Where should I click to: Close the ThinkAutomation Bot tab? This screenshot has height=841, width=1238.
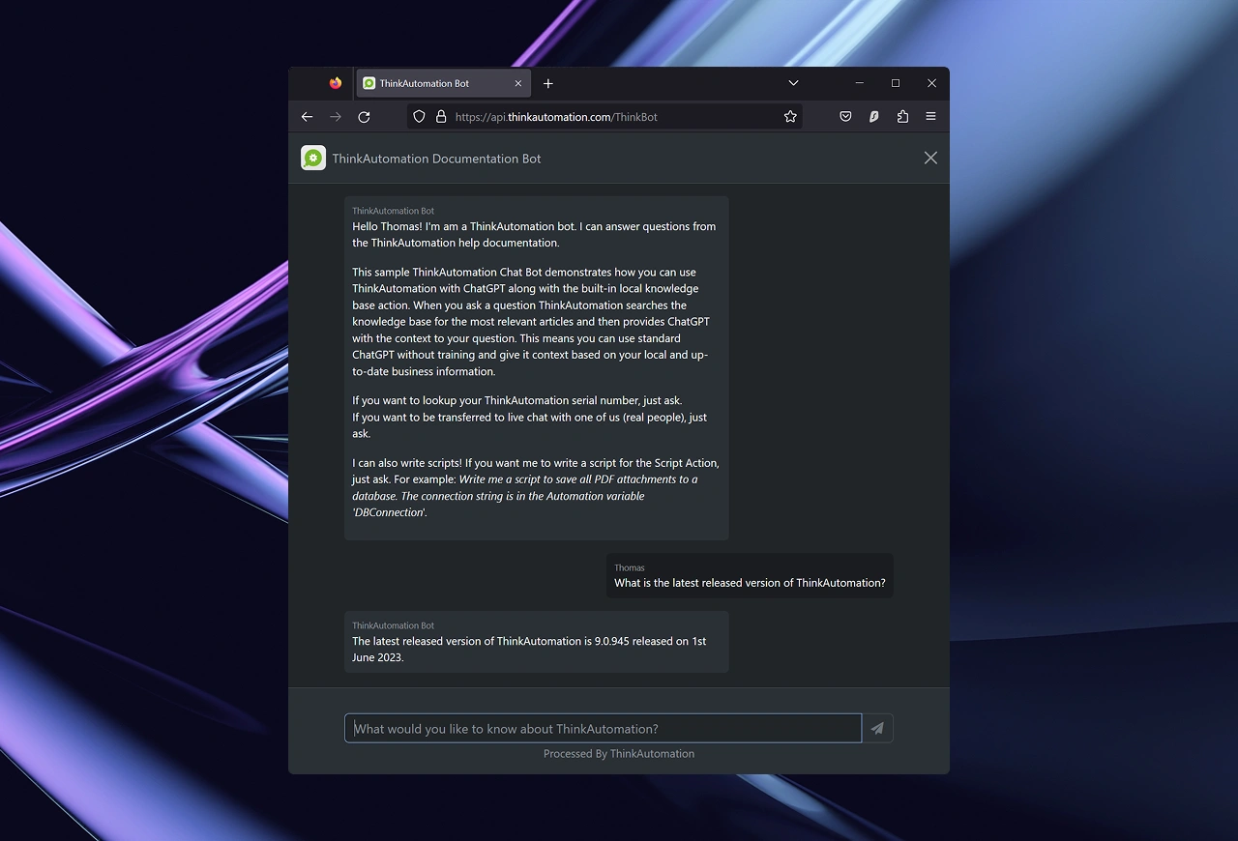[x=517, y=83]
